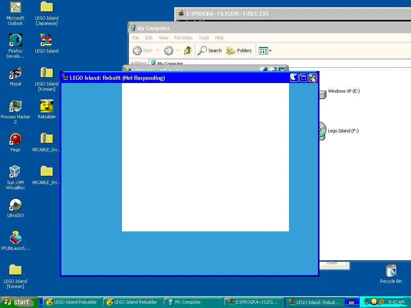411x308 pixels.
Task: Switch to My Computer taskbar button
Action: (193, 302)
